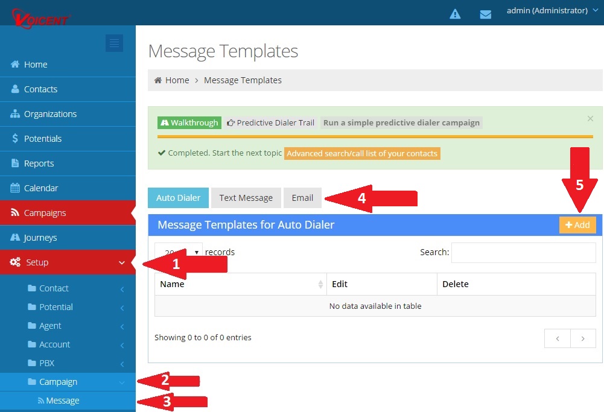The image size is (604, 412).
Task: Open the records per page dropdown
Action: point(179,253)
